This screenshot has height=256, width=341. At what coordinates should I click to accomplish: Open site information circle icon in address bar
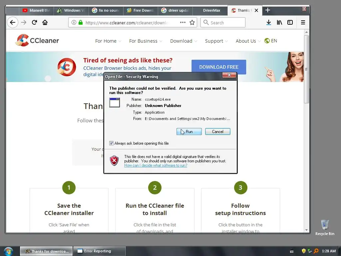click(x=74, y=22)
